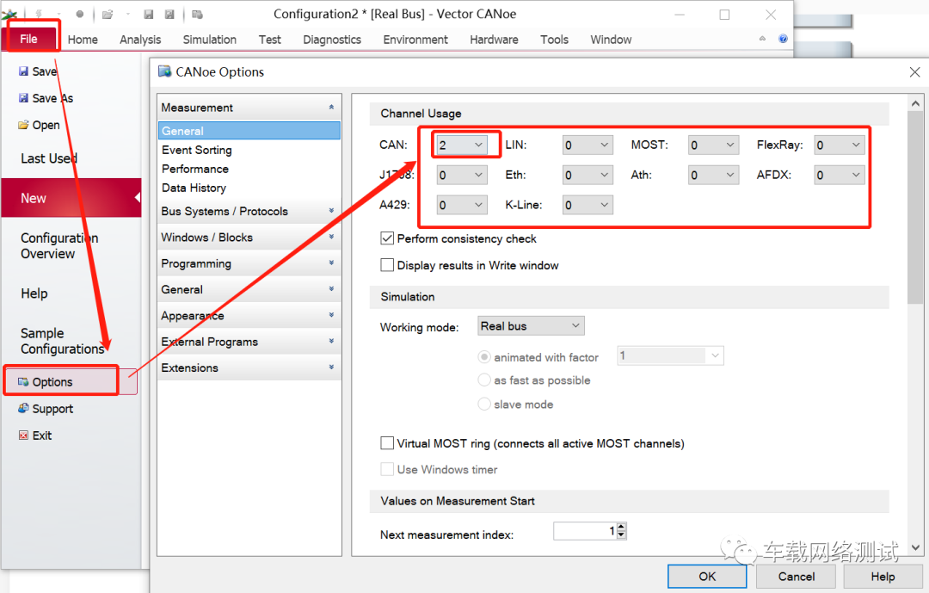
Task: Click the Help button in Options dialog
Action: 883,577
